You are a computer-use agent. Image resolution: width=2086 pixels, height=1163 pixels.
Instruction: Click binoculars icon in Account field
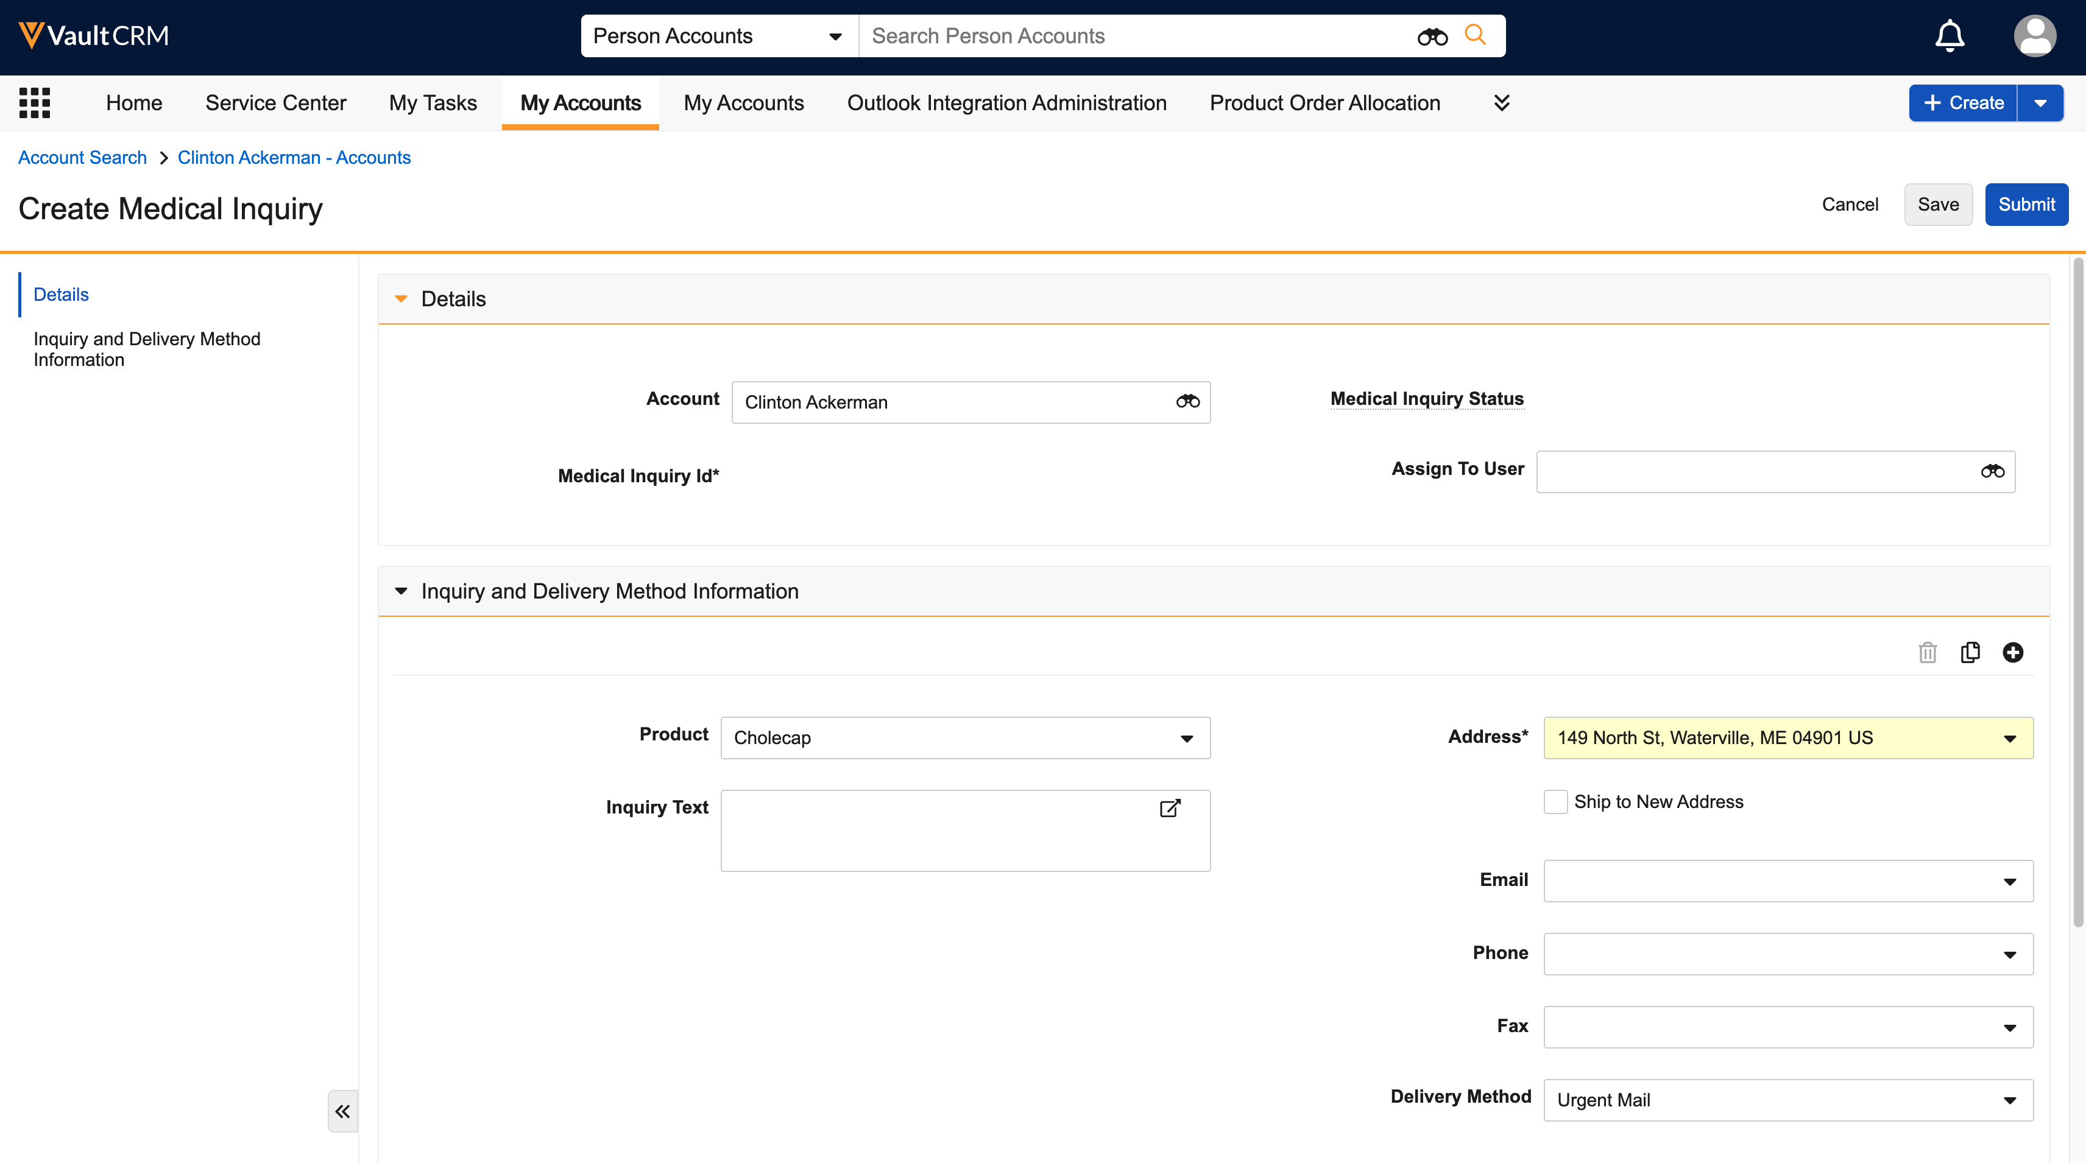coord(1187,401)
